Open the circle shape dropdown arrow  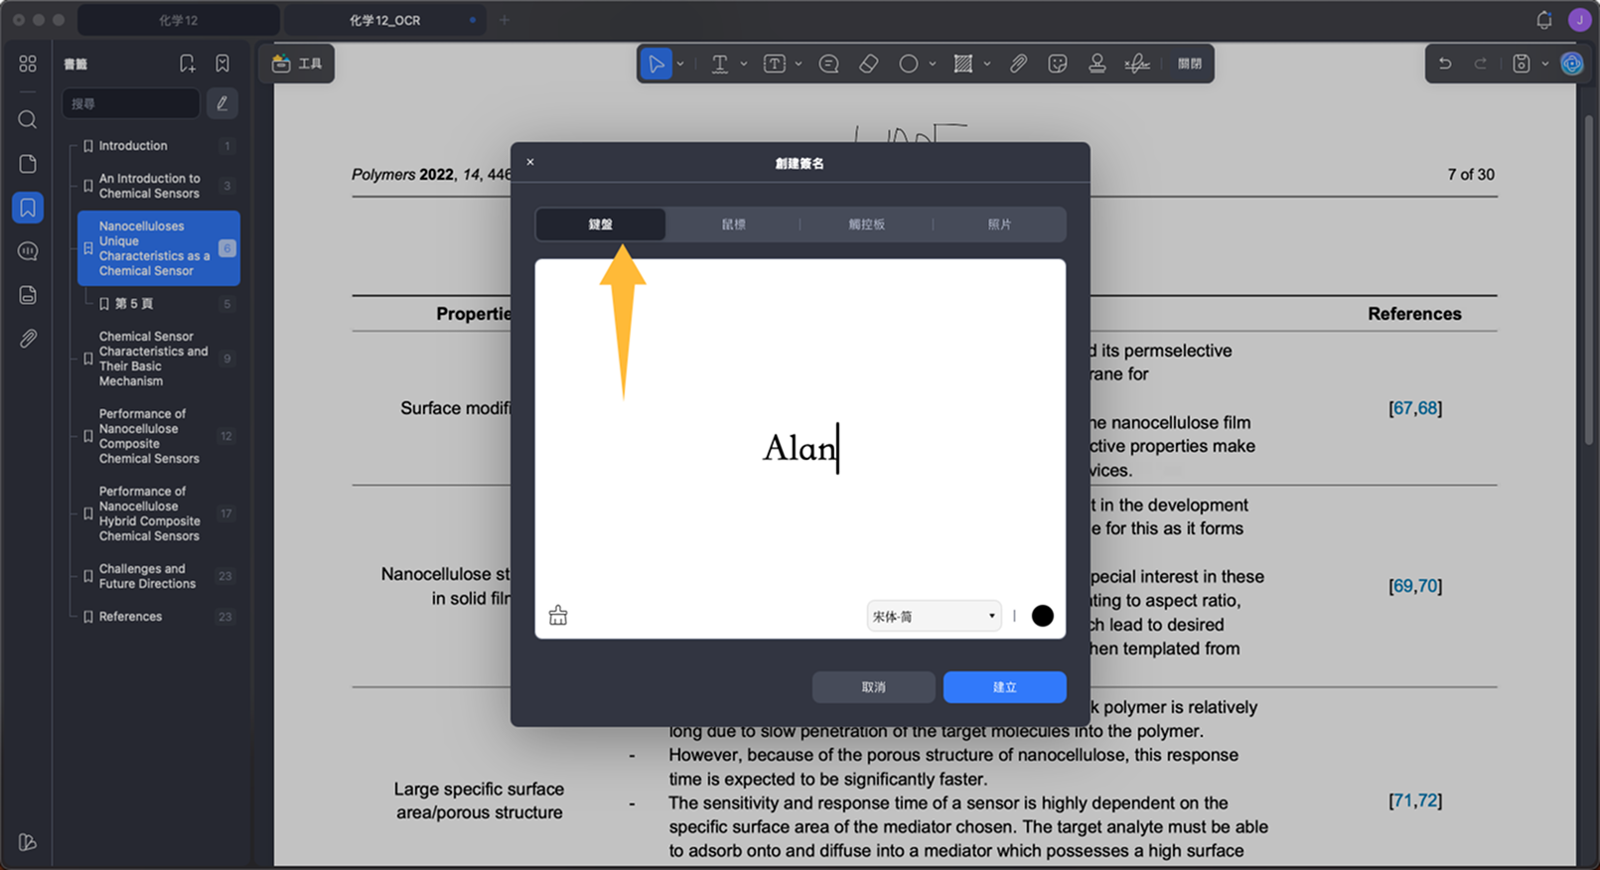coord(932,64)
